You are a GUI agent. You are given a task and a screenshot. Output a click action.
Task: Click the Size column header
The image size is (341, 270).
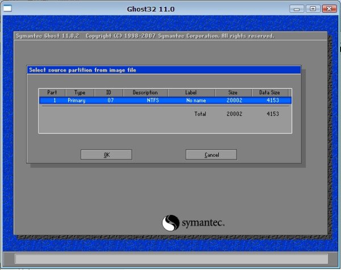pos(233,92)
